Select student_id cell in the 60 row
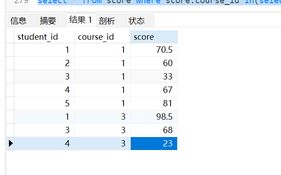The height and width of the screenshot is (175, 281). (44, 63)
